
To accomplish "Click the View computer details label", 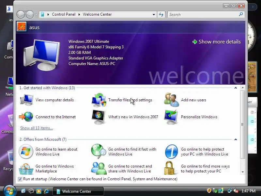I will click(x=54, y=100).
